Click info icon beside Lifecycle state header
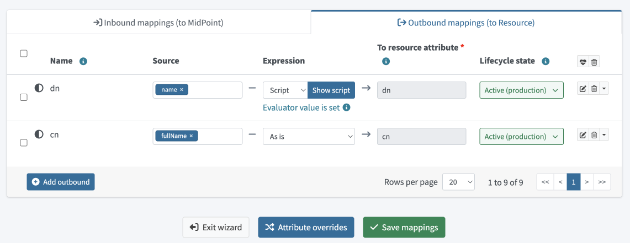The height and width of the screenshot is (243, 630). (546, 61)
